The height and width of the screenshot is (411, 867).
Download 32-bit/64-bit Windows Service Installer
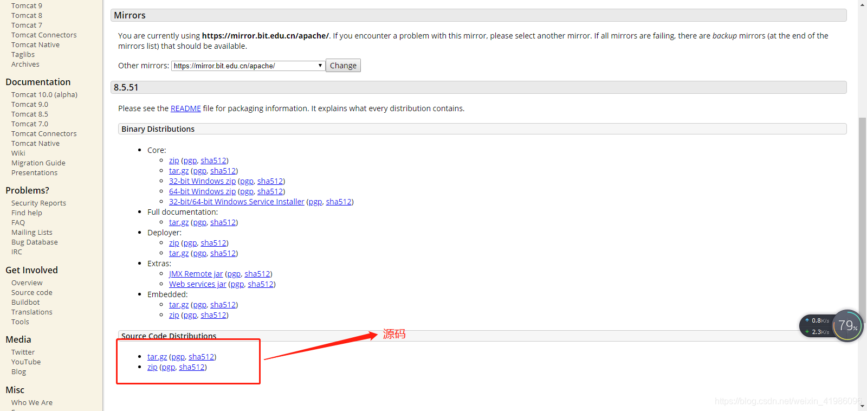(237, 202)
